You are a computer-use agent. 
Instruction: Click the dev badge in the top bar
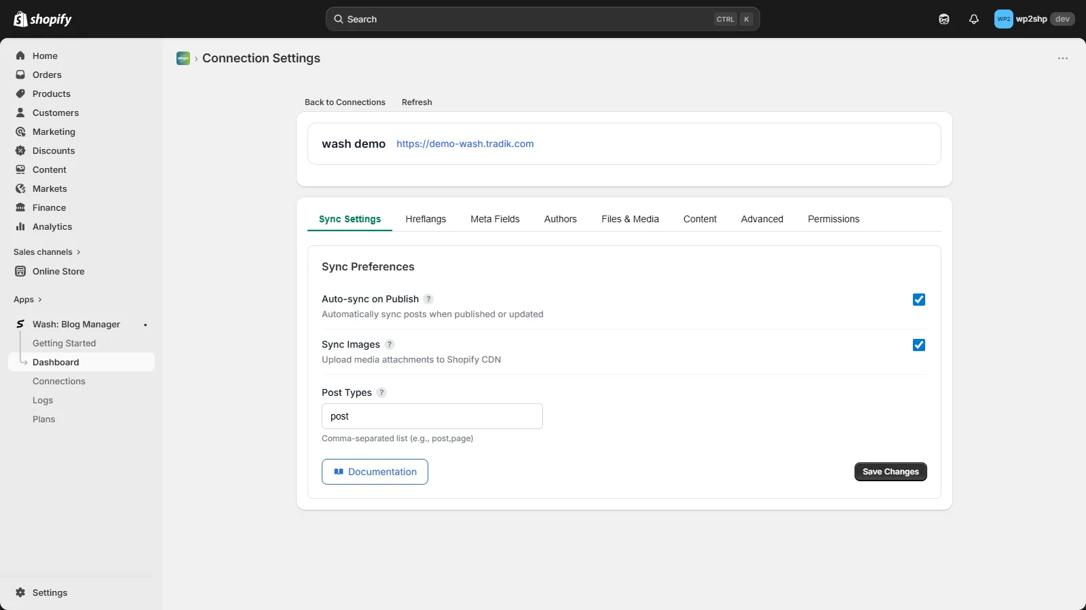coord(1062,19)
